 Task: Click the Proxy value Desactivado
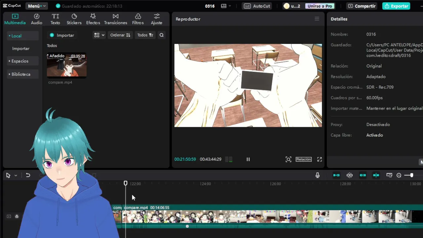[x=378, y=125]
